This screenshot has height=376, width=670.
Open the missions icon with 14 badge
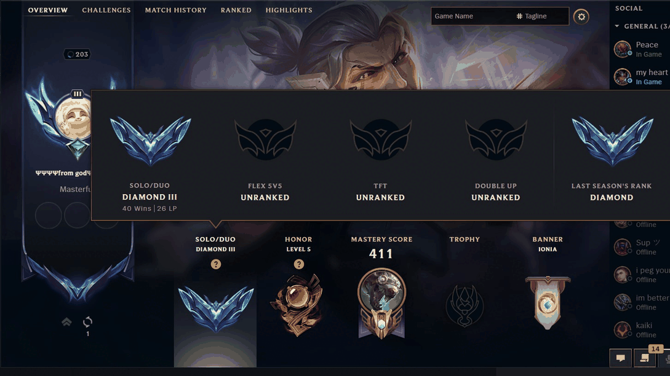coord(645,358)
